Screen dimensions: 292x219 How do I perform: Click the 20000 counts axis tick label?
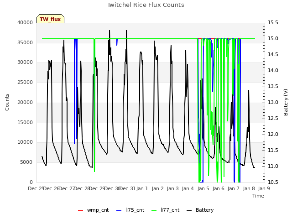pos(25,102)
